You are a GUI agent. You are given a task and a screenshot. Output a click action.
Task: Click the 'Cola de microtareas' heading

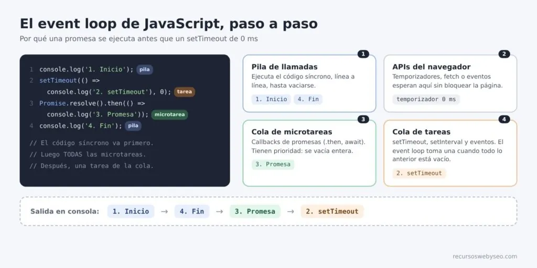[292, 132]
